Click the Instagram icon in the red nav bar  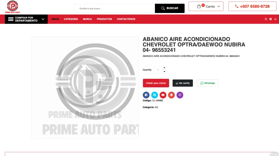click(x=266, y=19)
